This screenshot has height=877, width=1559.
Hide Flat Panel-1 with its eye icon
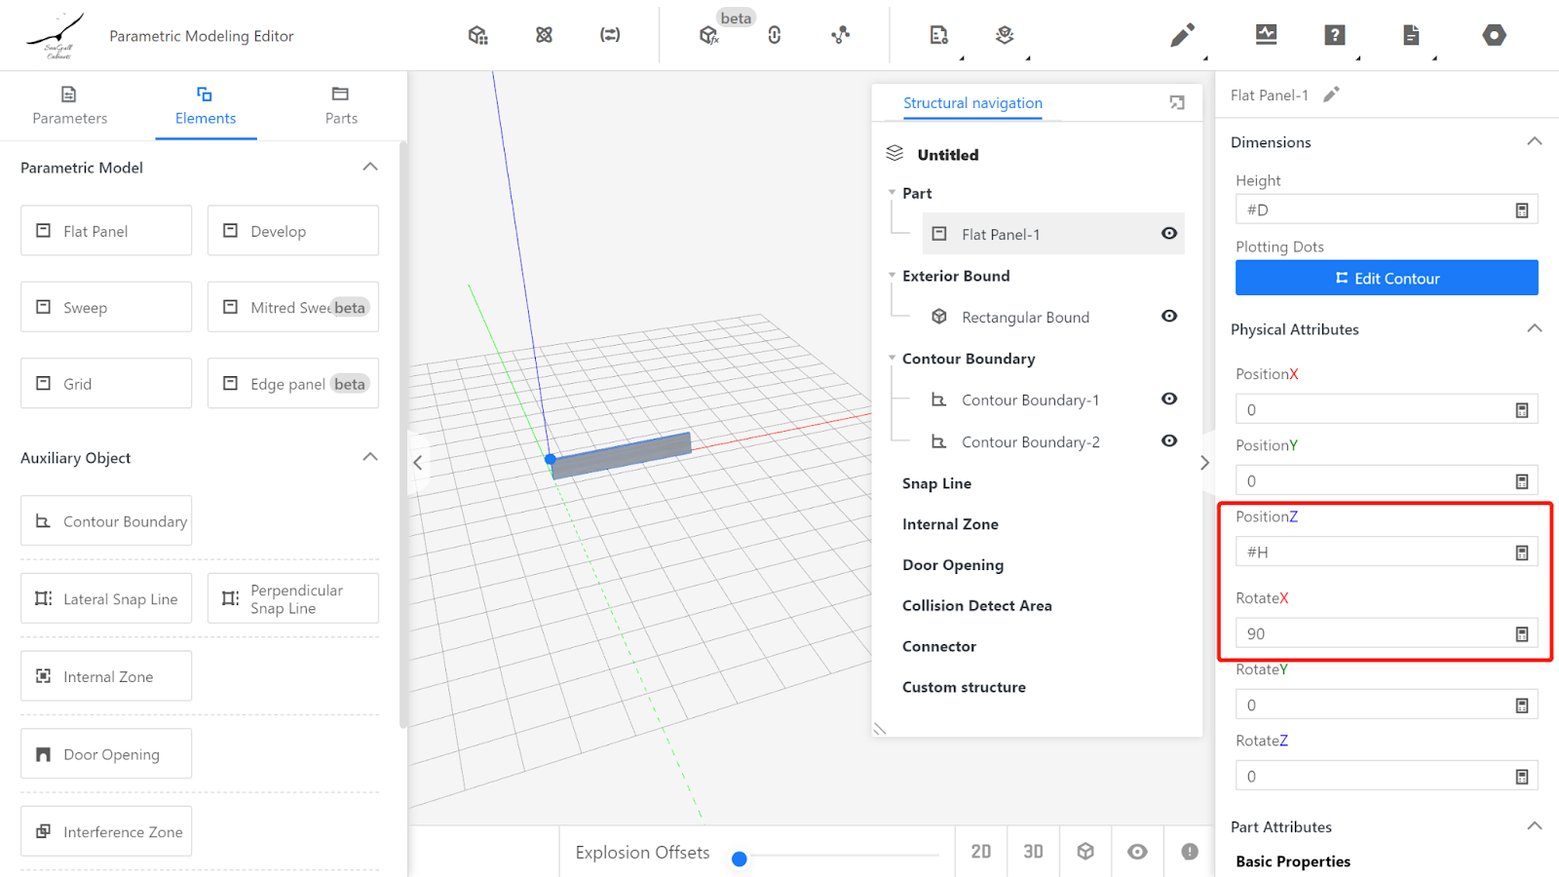pyautogui.click(x=1169, y=234)
